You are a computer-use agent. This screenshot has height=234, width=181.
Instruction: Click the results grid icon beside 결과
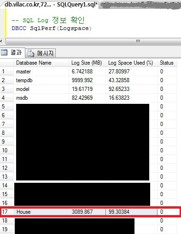pyautogui.click(x=4, y=53)
